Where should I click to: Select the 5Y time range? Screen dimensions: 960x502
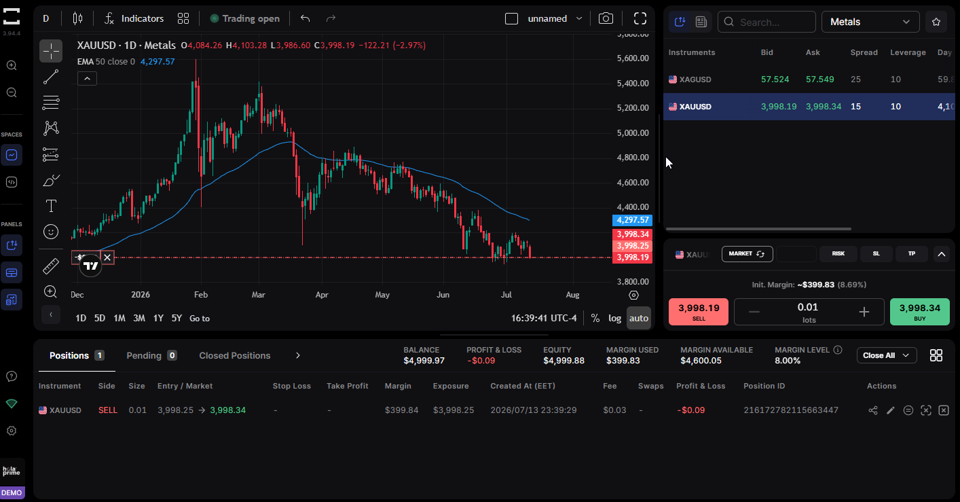(177, 318)
